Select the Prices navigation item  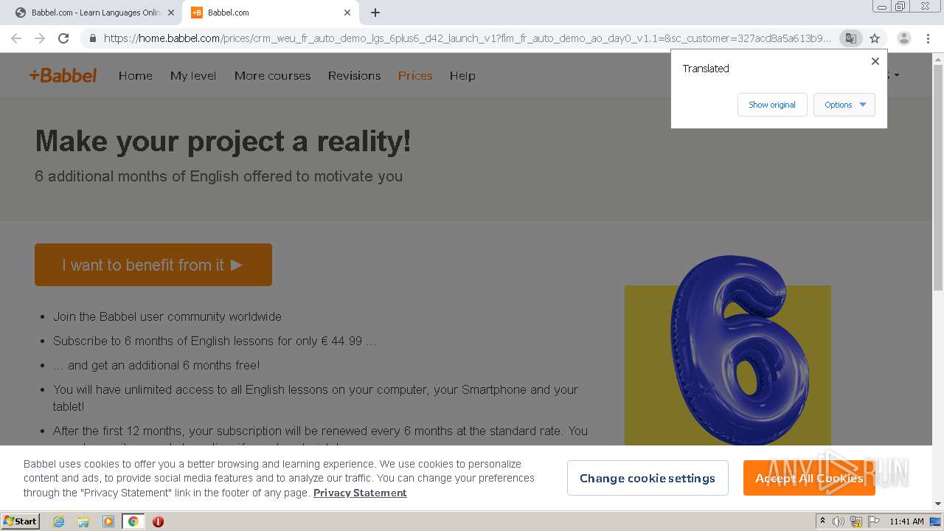[x=415, y=75]
